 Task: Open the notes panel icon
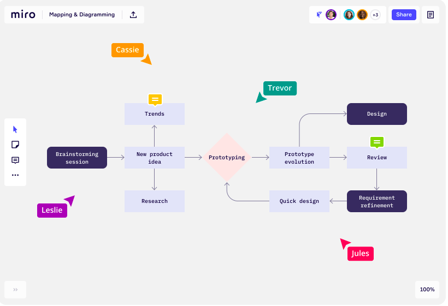click(x=432, y=15)
